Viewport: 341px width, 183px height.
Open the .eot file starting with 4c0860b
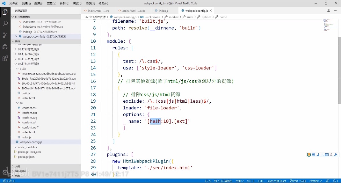pyautogui.click(x=49, y=74)
